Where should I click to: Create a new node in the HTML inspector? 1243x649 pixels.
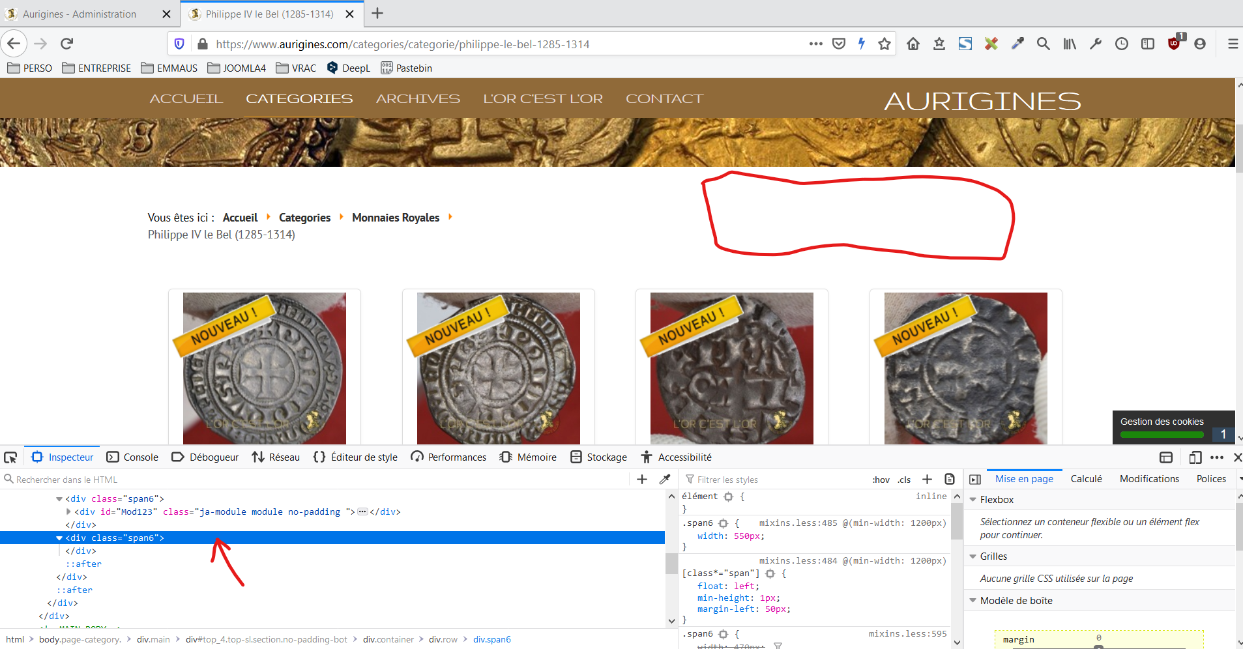pos(642,480)
